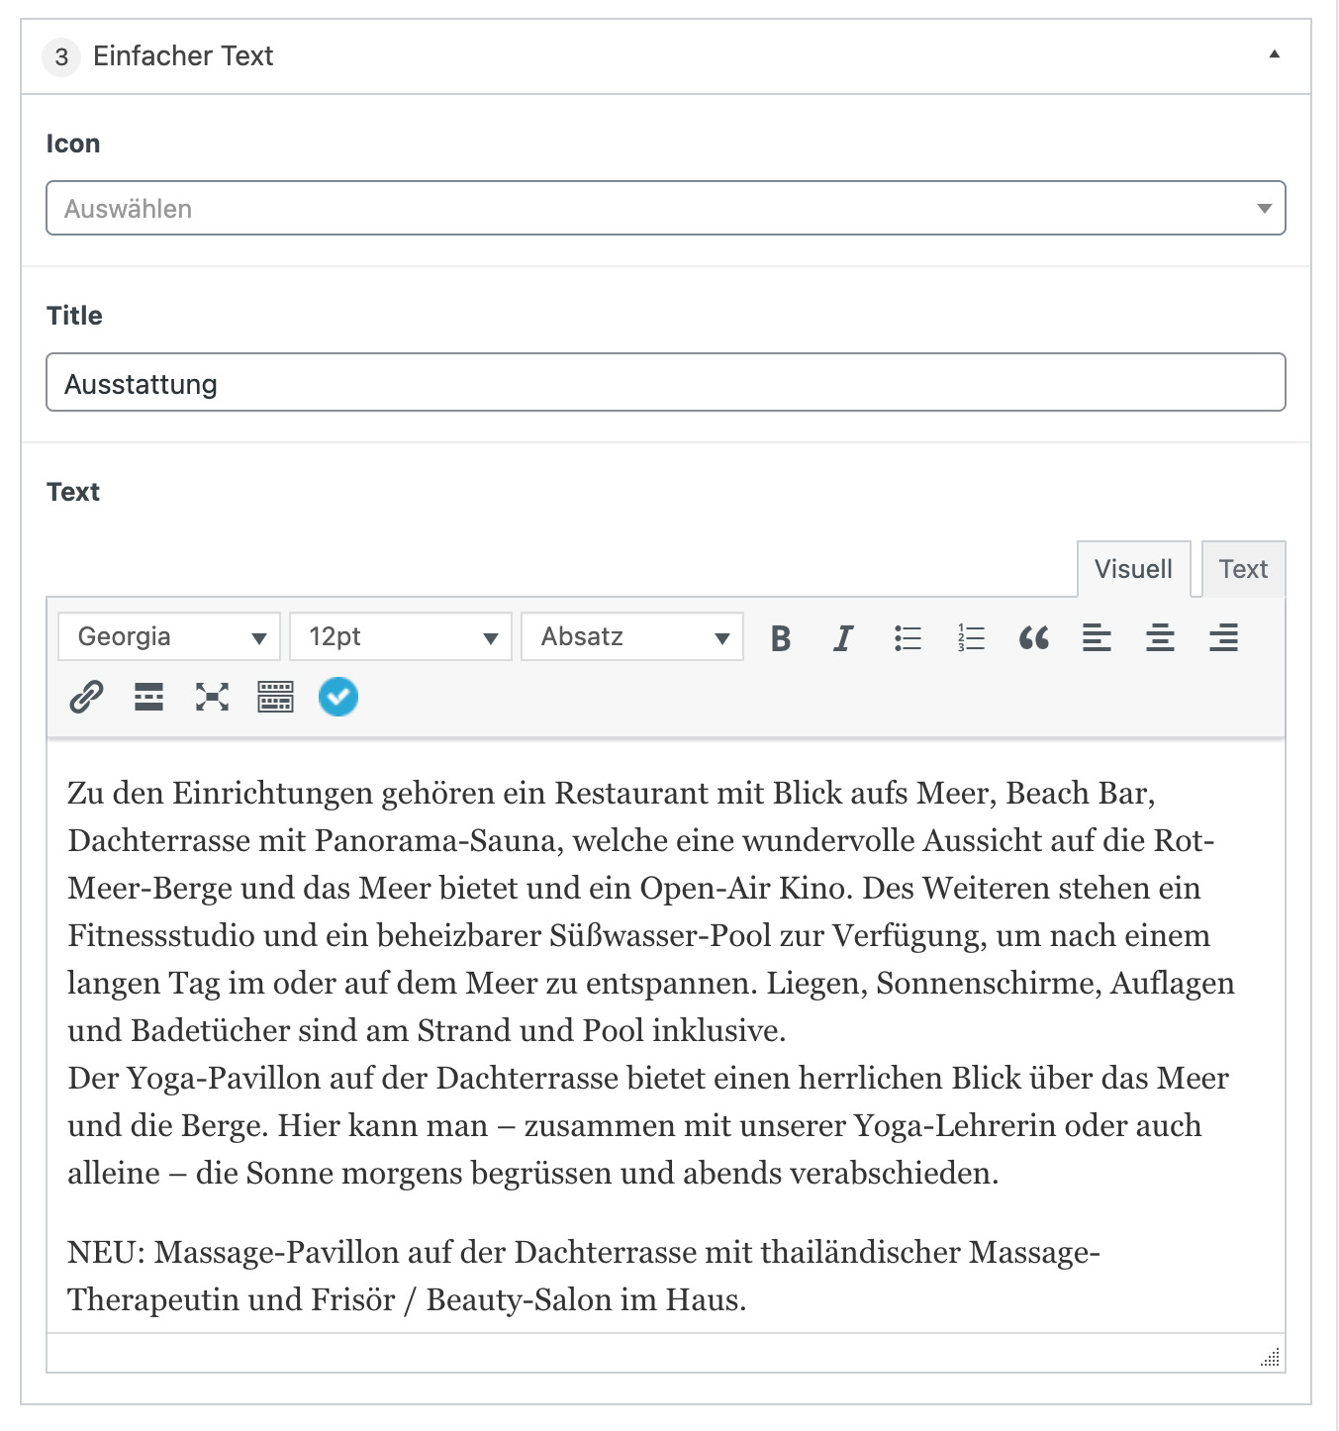Switch to the Visuell editor tab

(x=1133, y=569)
